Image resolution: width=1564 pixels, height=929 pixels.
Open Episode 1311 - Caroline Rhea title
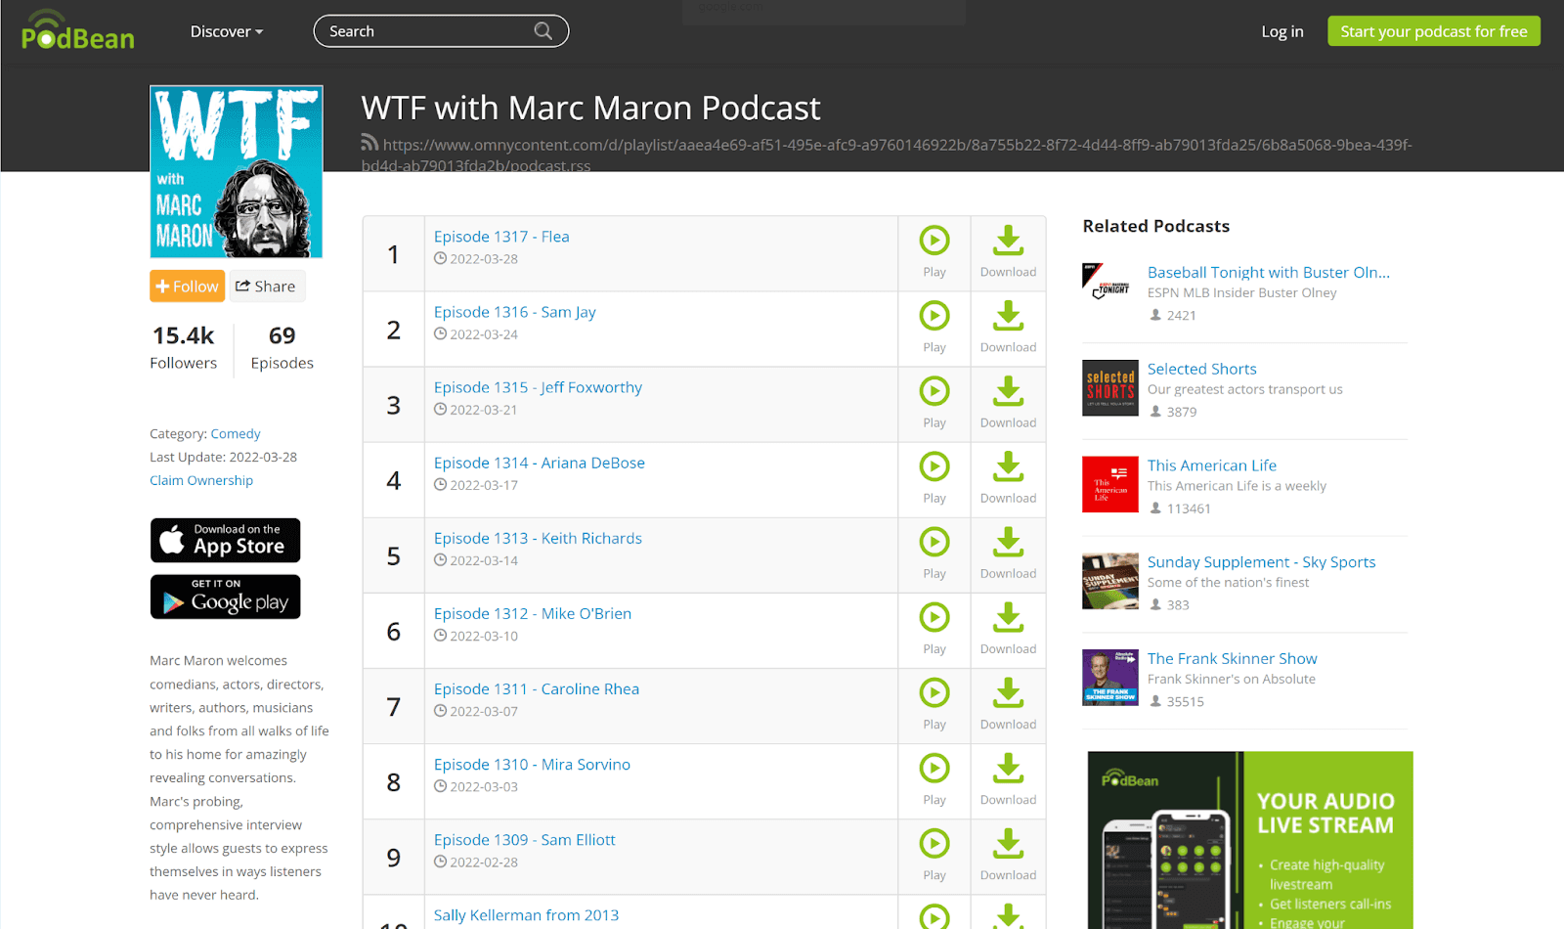537,688
